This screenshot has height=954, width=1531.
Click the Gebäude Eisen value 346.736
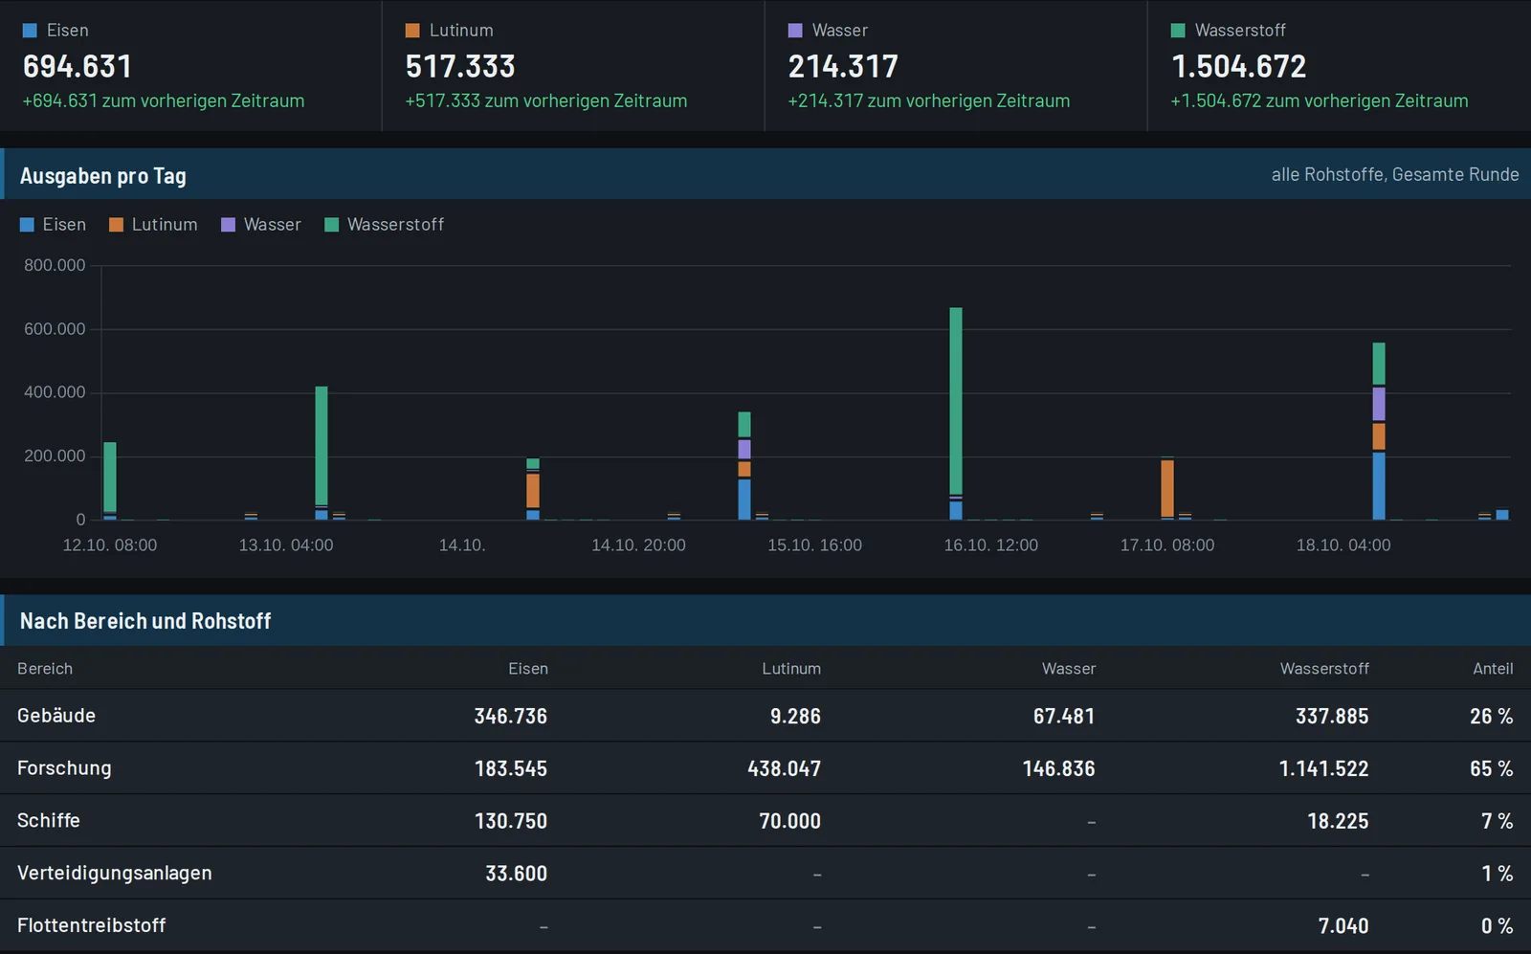511,716
